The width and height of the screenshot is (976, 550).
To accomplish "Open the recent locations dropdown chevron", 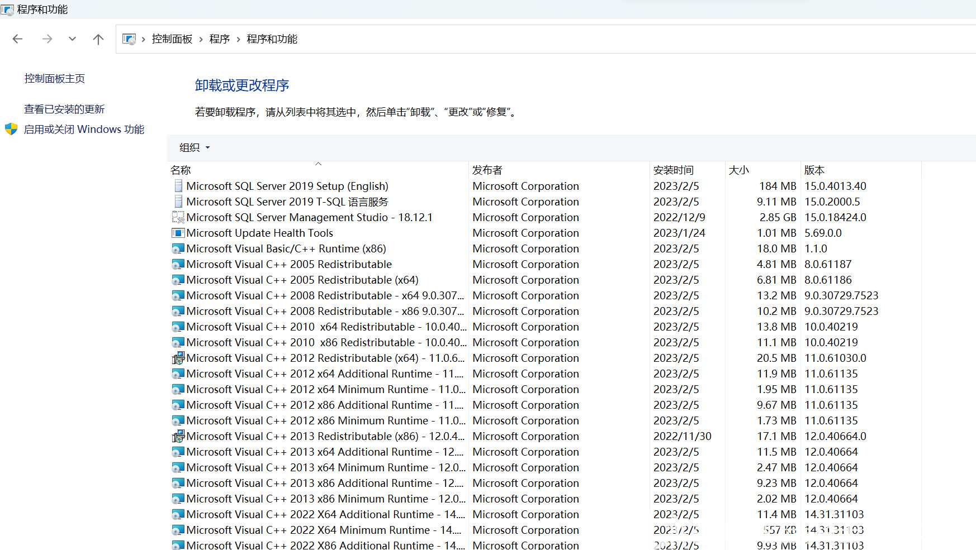I will tap(72, 39).
